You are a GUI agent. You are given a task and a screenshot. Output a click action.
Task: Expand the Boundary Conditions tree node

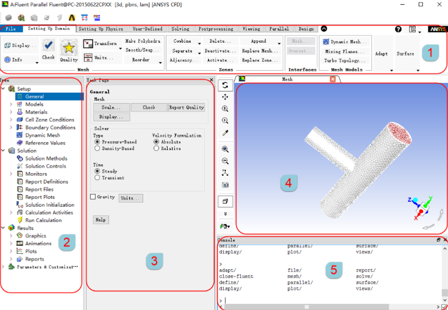(11, 128)
